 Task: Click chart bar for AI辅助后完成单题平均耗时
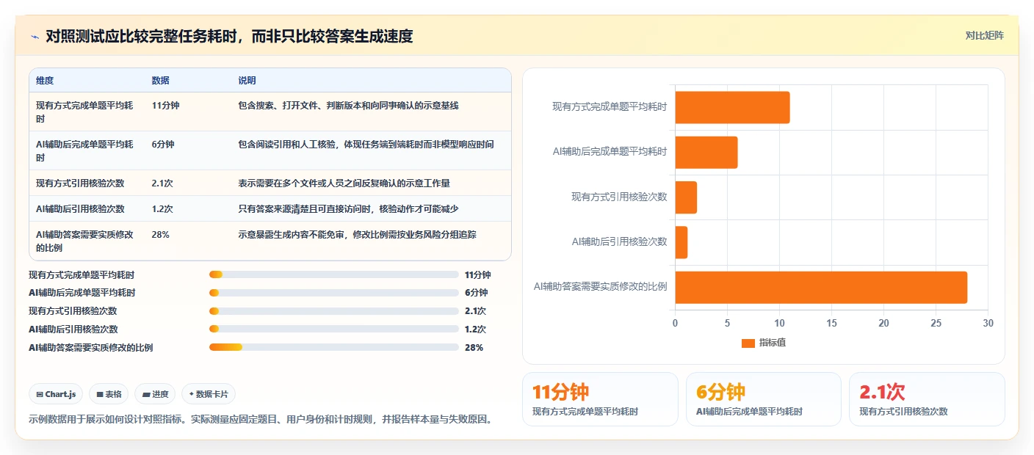click(706, 152)
